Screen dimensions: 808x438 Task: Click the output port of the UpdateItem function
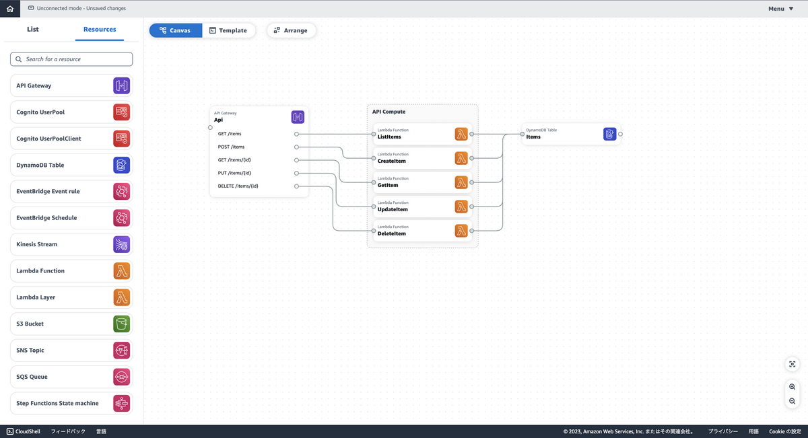[x=472, y=207]
